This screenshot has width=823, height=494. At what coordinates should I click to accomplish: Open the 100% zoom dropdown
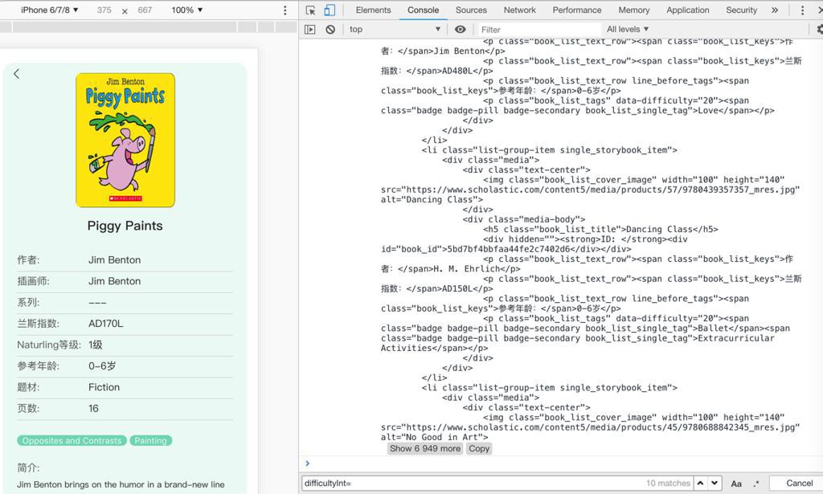(x=186, y=10)
